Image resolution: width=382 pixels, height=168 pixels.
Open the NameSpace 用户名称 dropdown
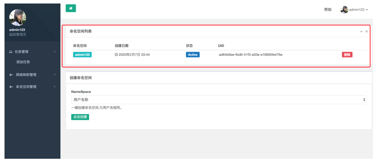219,99
